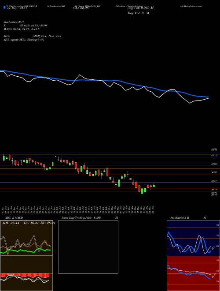The height and width of the screenshot is (291, 220).
Task: Click the red MACD histogram panel
Action: click(x=26, y=273)
